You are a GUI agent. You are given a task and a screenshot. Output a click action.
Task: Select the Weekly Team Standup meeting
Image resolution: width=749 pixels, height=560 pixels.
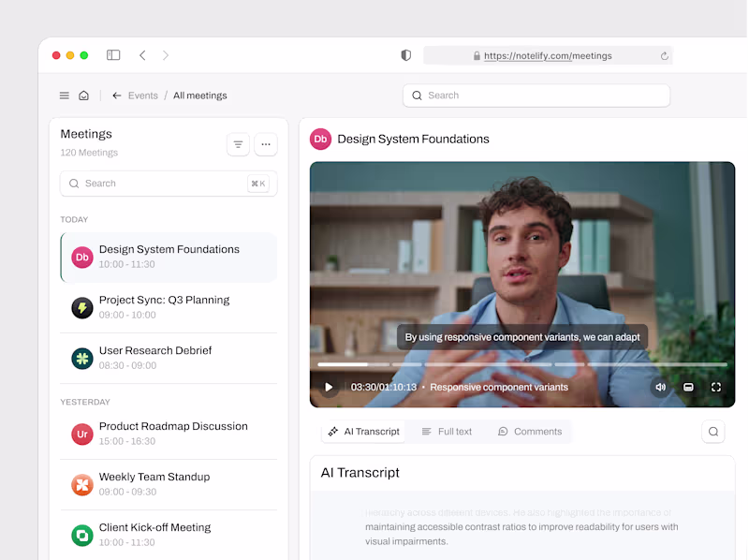[x=154, y=477]
